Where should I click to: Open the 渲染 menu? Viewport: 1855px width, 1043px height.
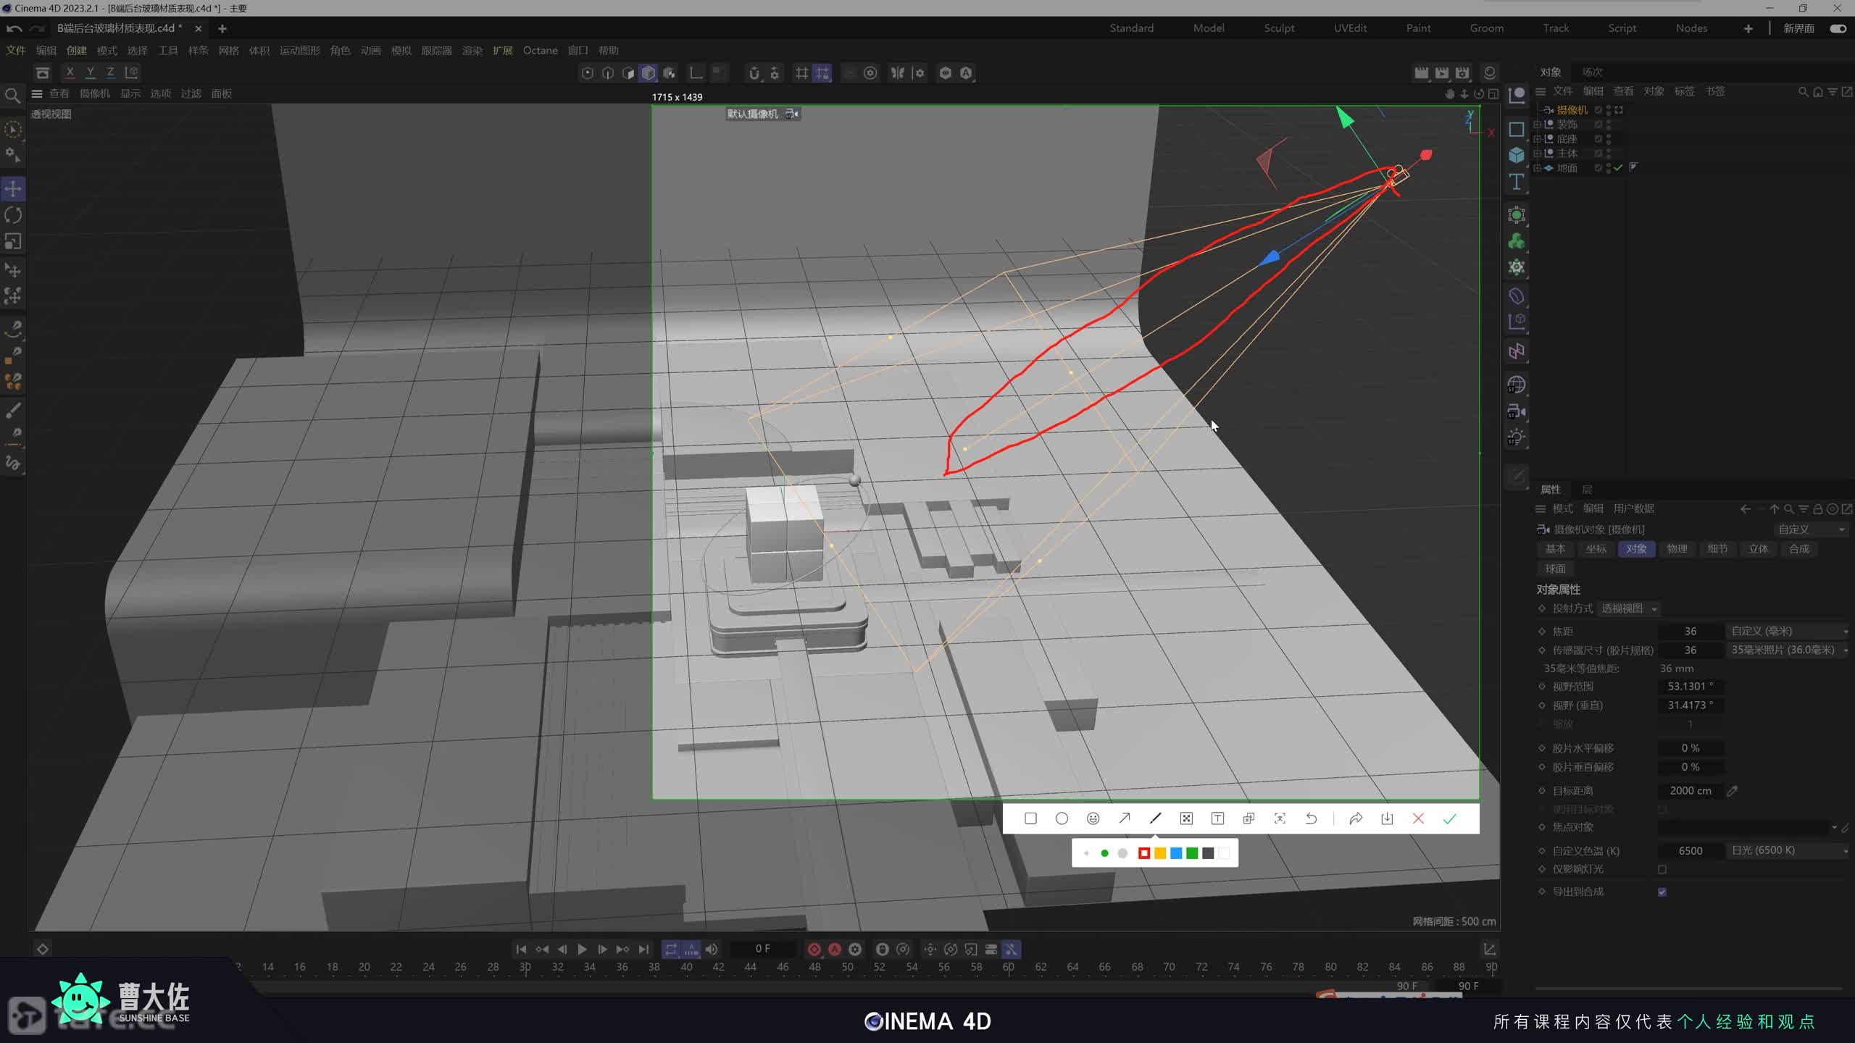coord(472,51)
